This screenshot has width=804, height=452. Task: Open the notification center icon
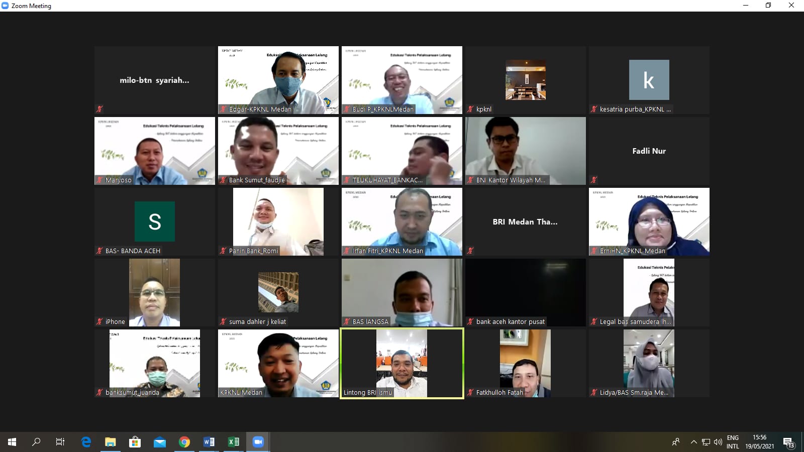[788, 442]
